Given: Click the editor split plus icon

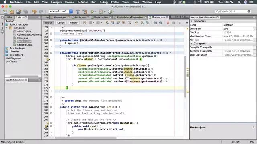Looking at the screenshot, I should (187, 23).
